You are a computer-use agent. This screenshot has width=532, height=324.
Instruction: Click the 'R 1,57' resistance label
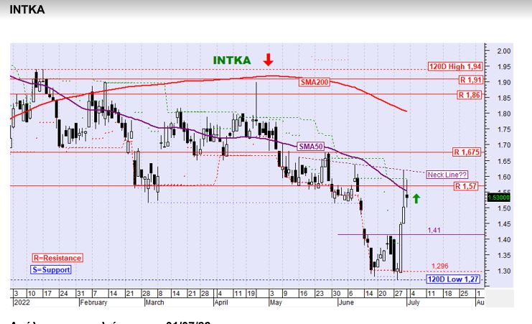(465, 187)
